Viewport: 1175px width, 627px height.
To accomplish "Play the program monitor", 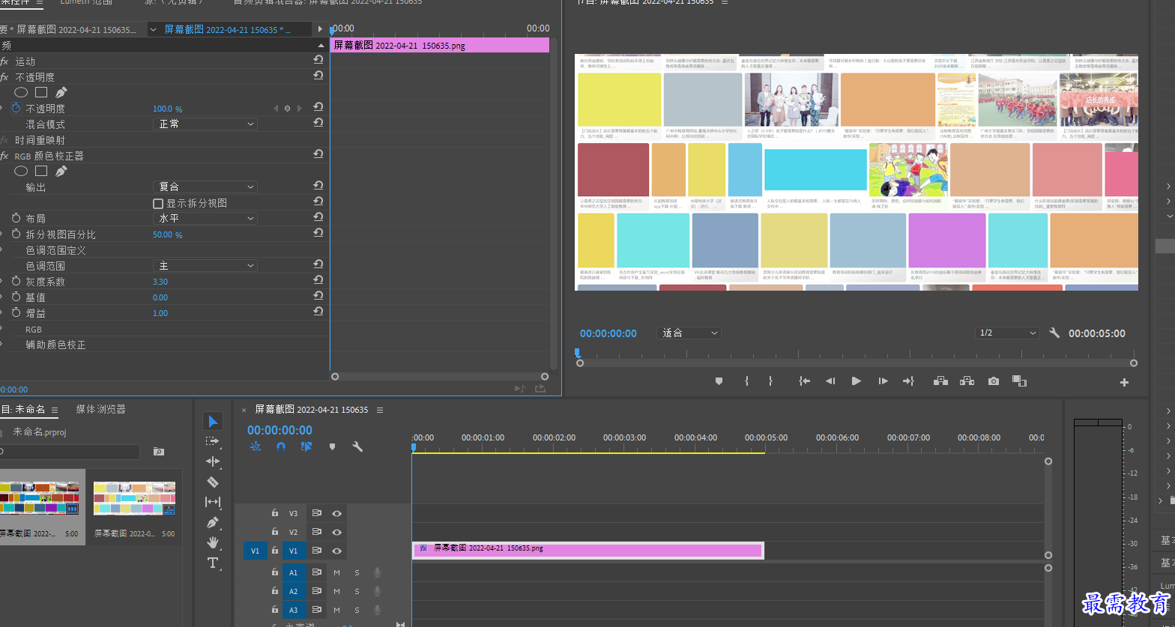I will click(x=856, y=381).
